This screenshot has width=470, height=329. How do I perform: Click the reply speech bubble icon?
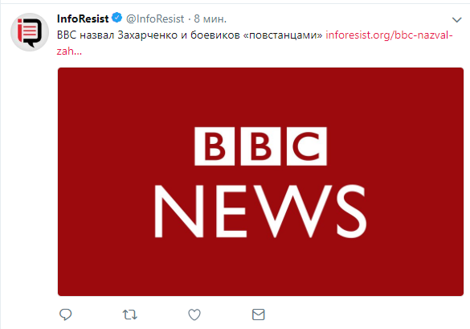[65, 315]
